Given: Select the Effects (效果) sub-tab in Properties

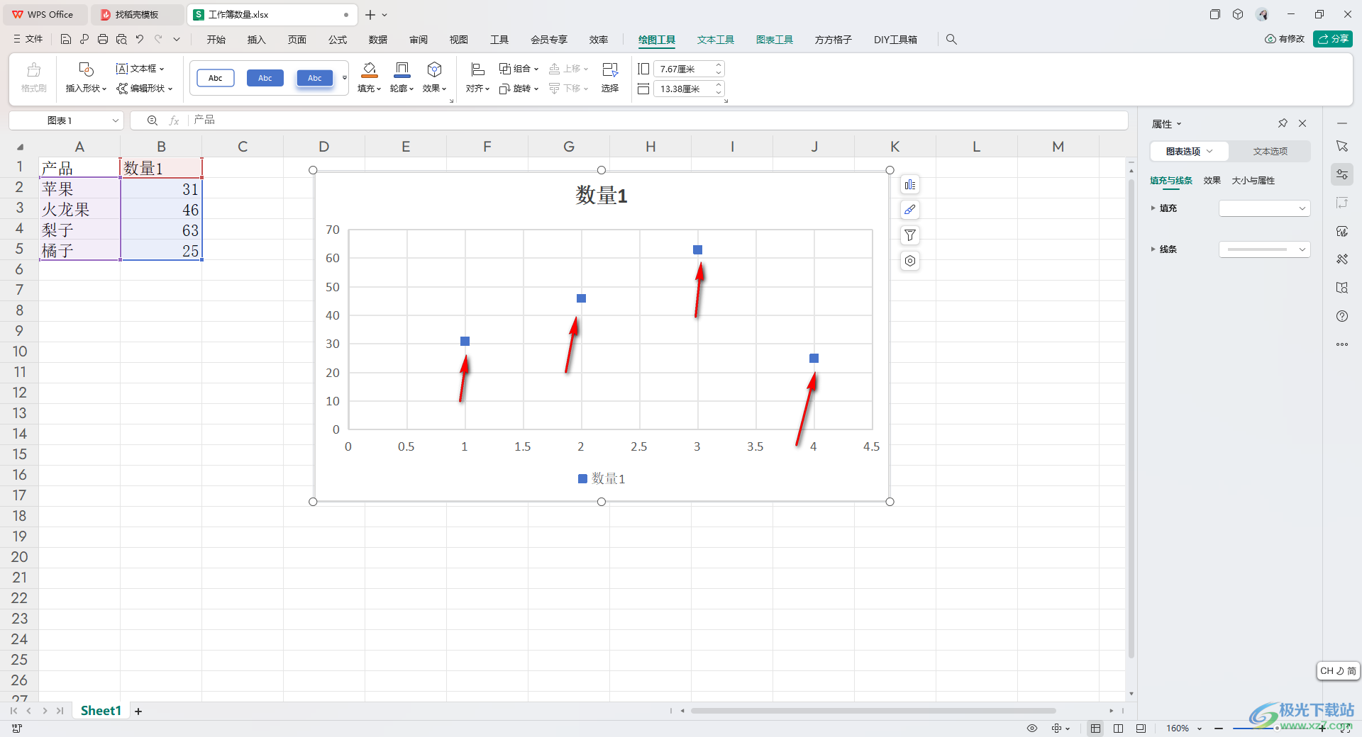Looking at the screenshot, I should point(1212,181).
